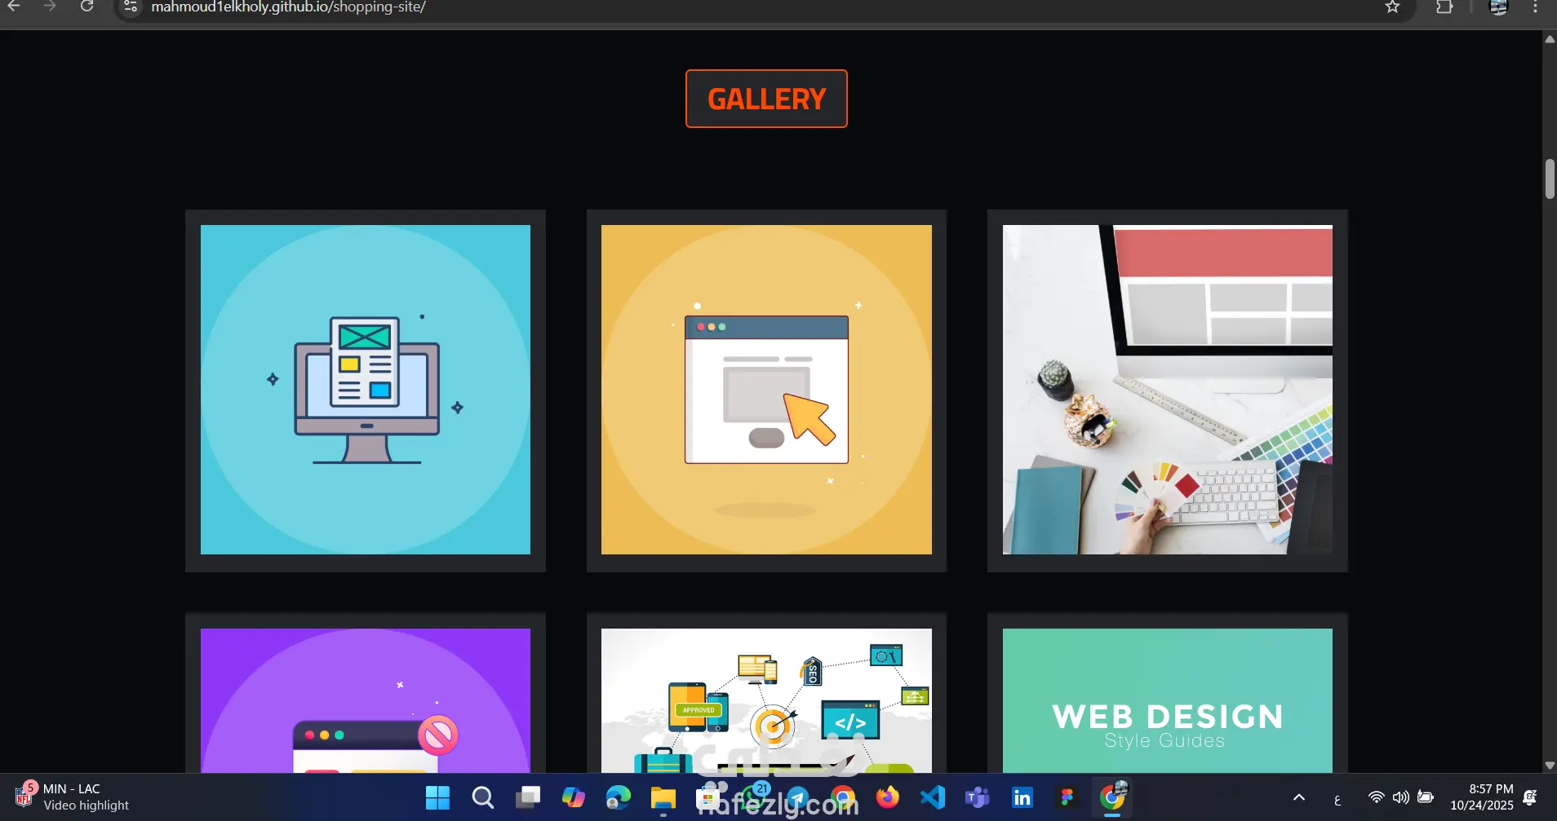Open the SEO network diagram gallery image
Viewport: 1557px width, 821px height.
tap(766, 700)
